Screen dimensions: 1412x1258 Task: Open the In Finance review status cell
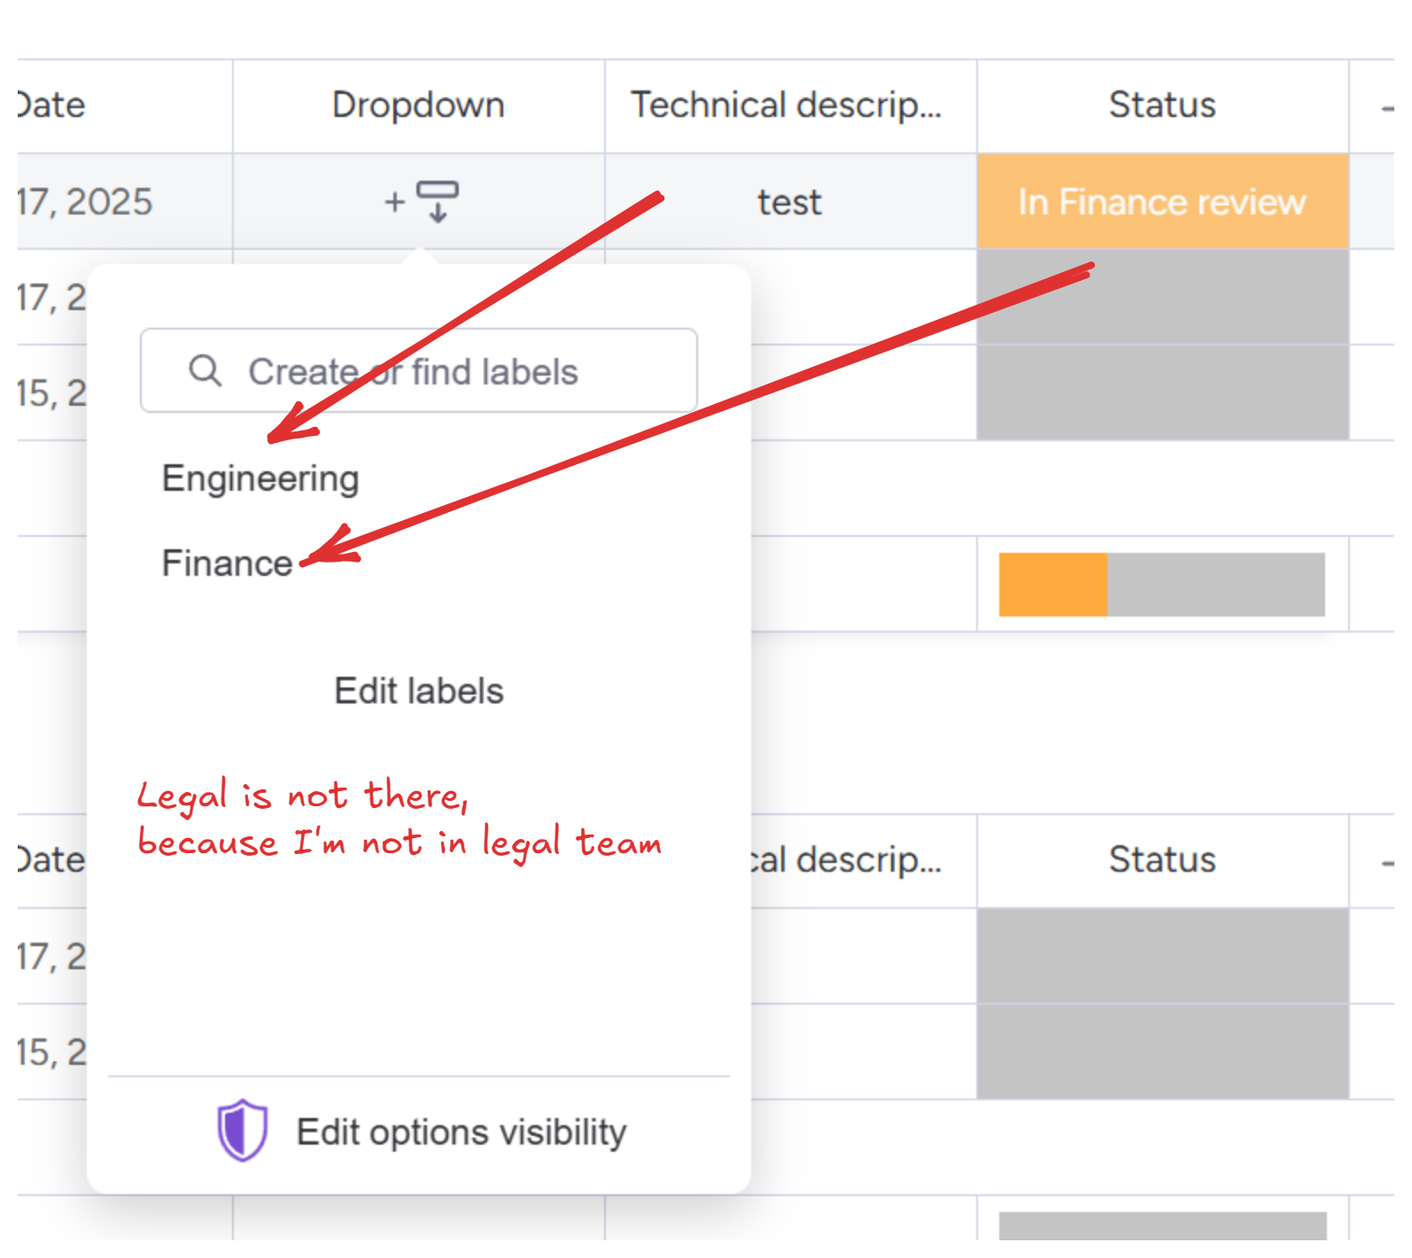(1161, 202)
